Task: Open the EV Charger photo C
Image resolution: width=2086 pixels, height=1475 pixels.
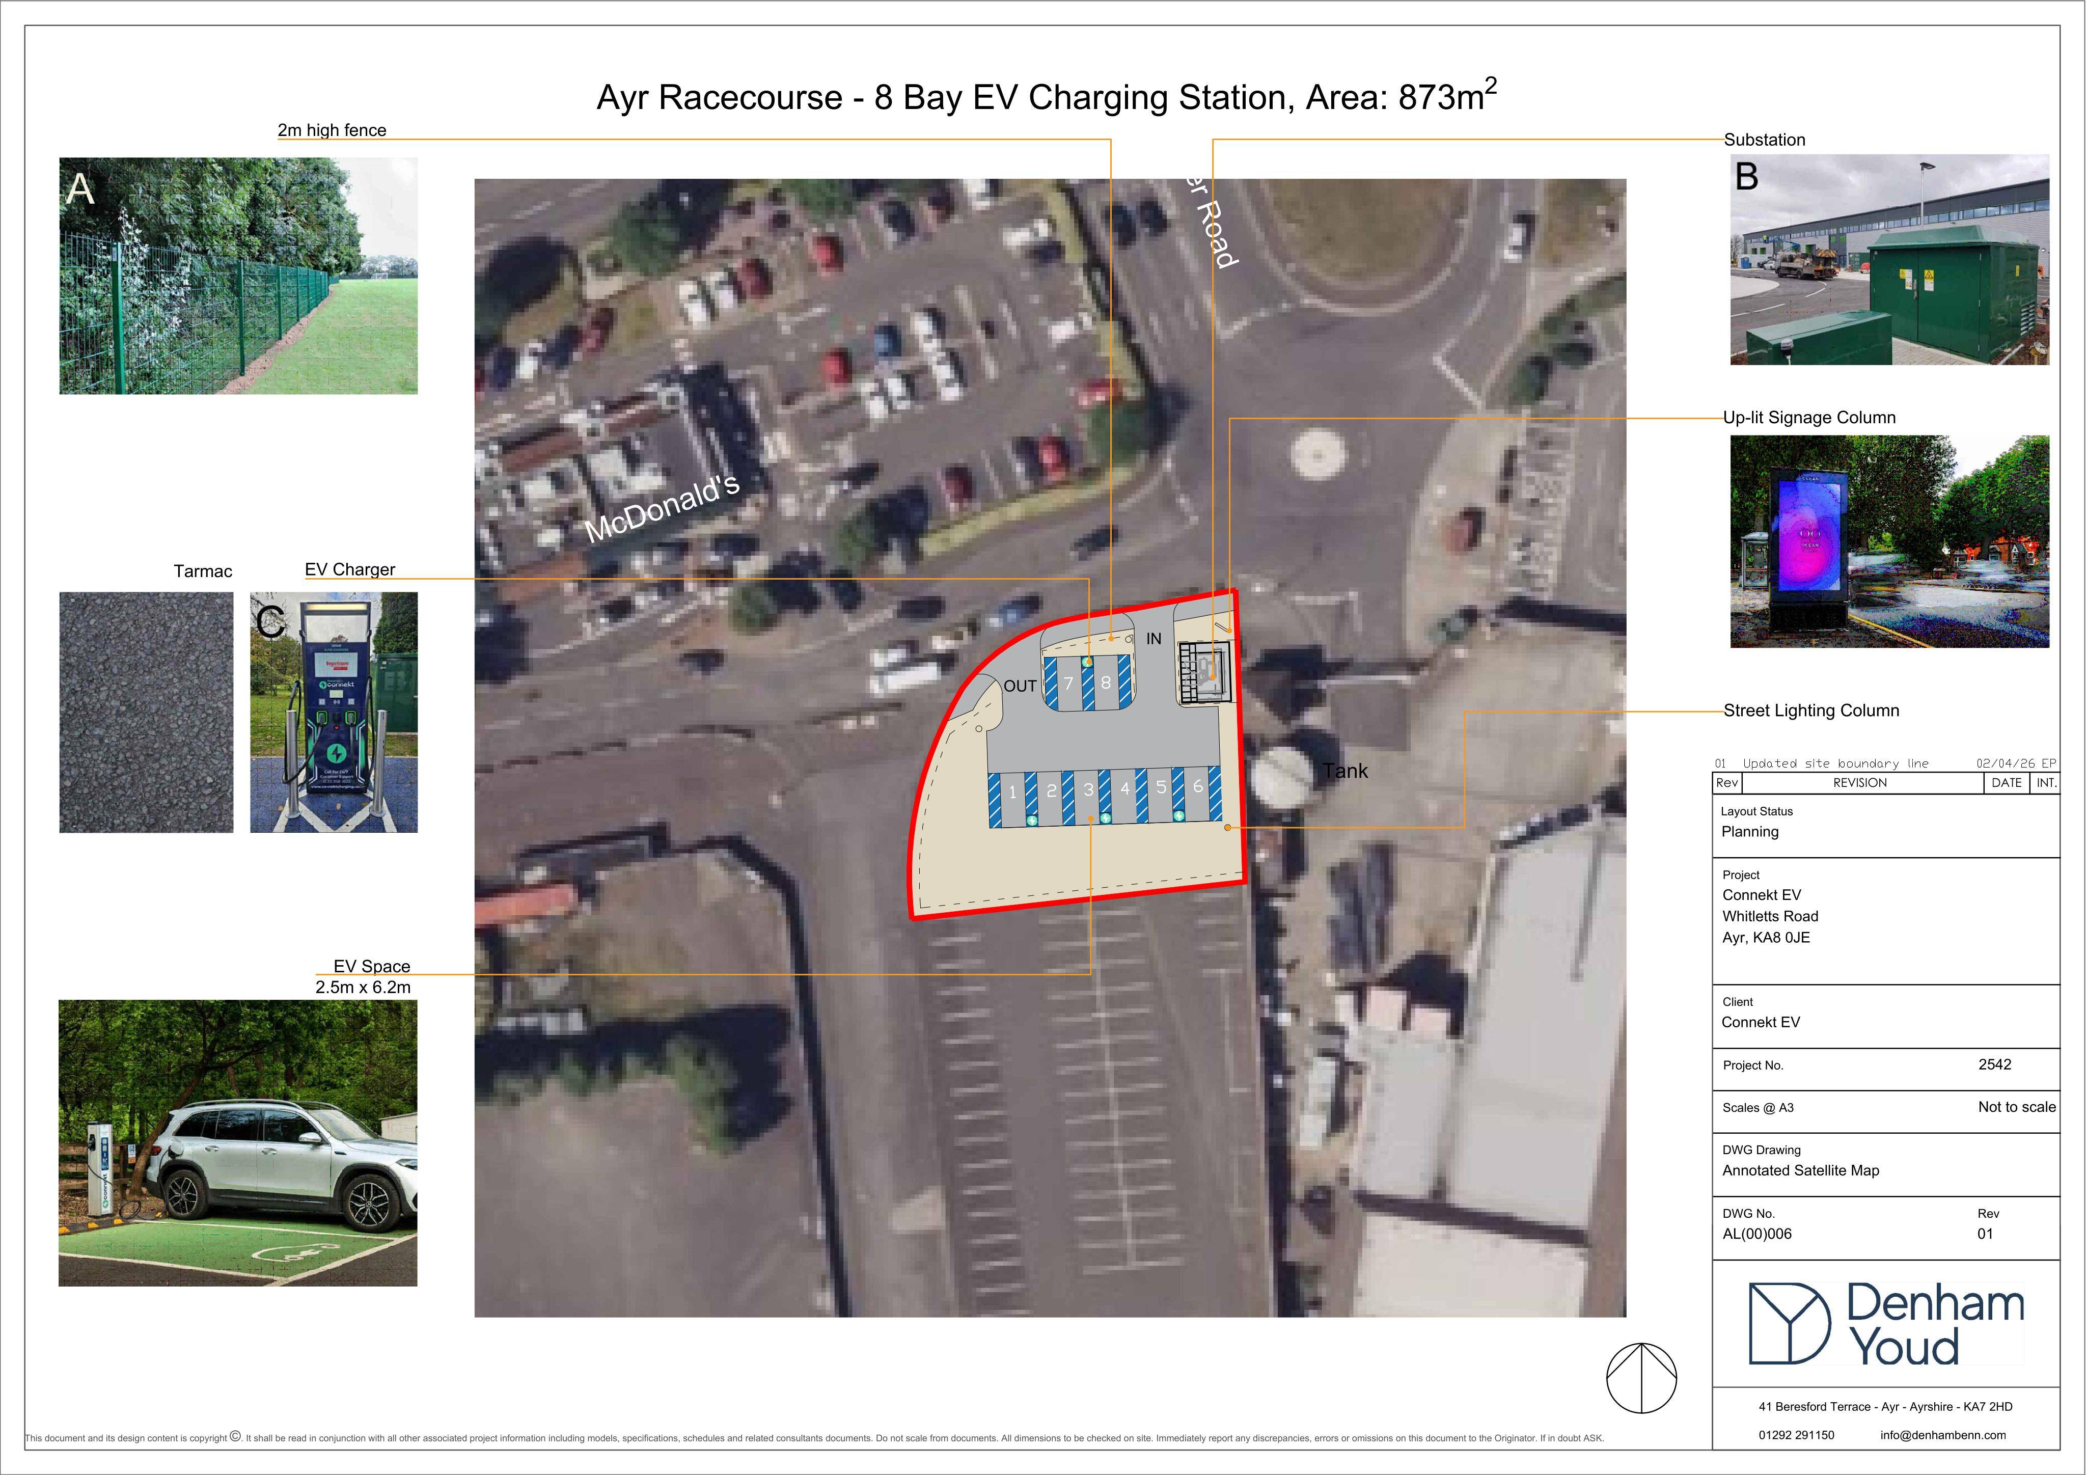Action: point(334,712)
